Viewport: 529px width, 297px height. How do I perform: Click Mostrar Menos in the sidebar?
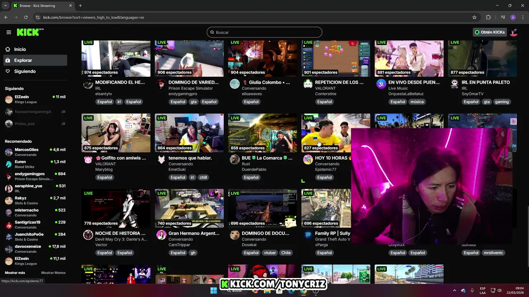(x=53, y=273)
